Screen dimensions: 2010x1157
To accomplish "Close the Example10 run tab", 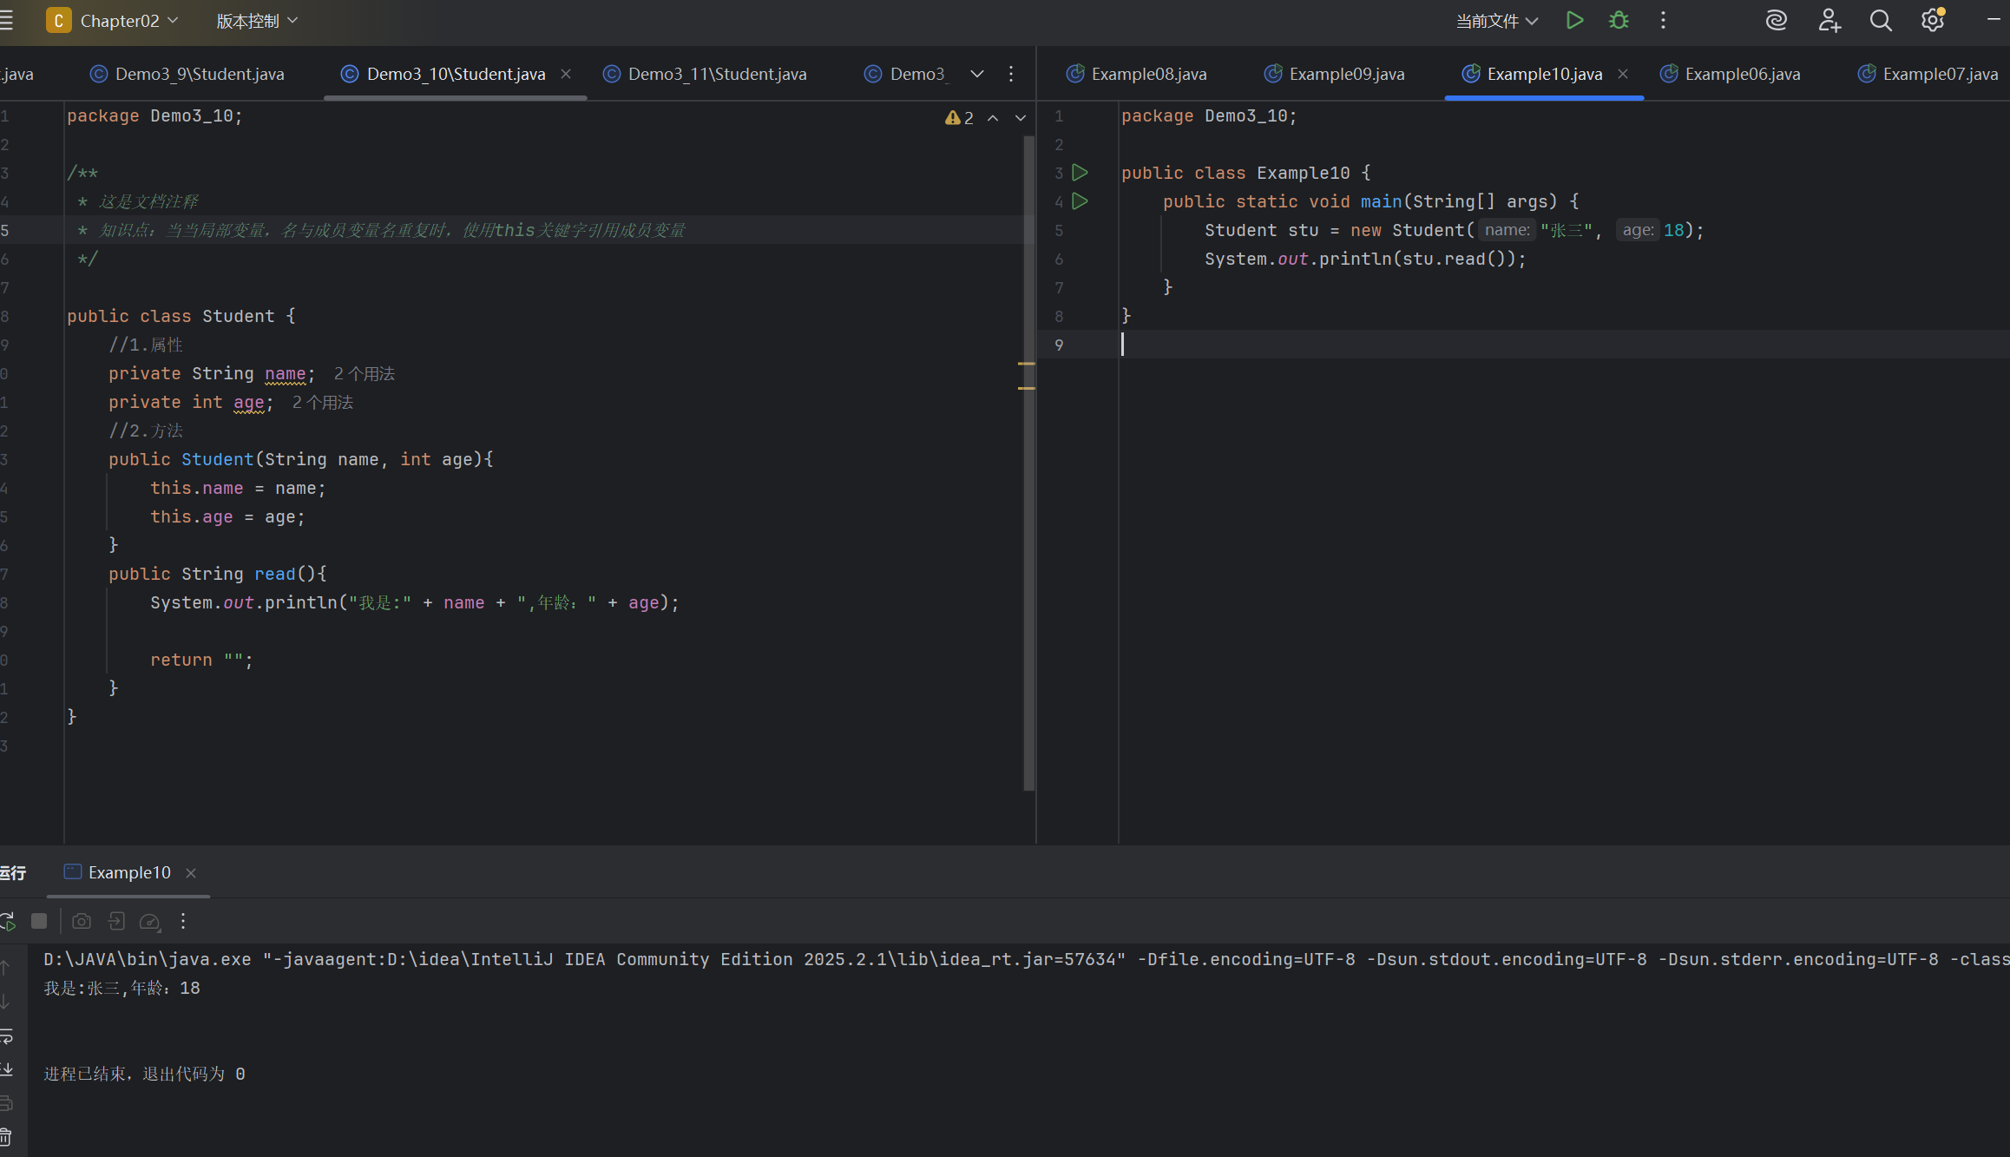I will (x=191, y=873).
